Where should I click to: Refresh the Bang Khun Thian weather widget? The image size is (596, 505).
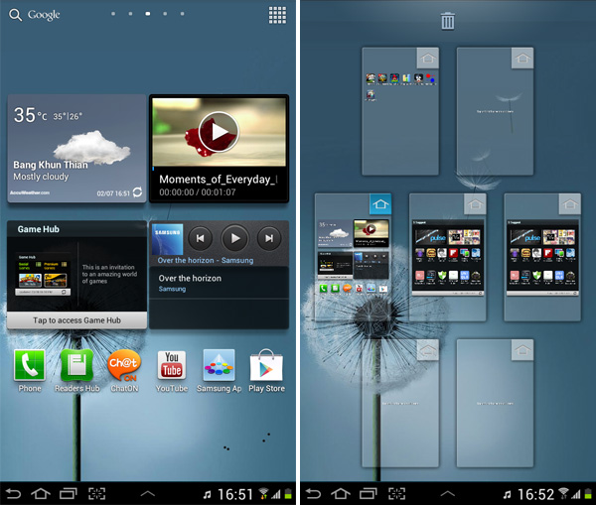tap(136, 192)
